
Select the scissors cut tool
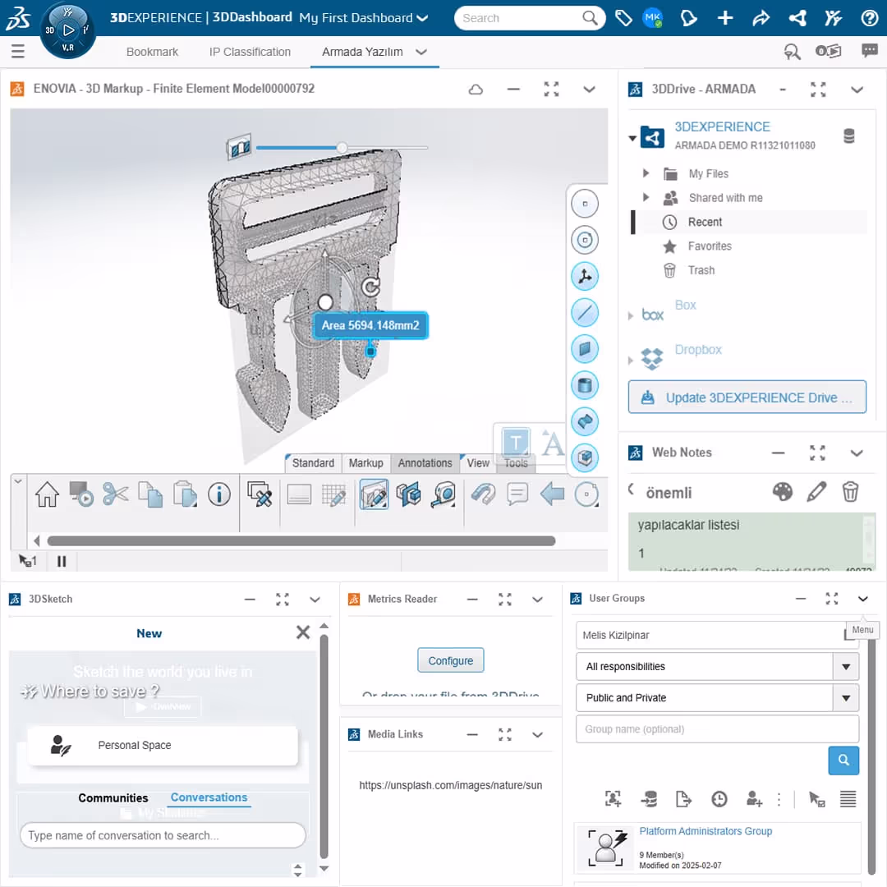[x=116, y=494]
